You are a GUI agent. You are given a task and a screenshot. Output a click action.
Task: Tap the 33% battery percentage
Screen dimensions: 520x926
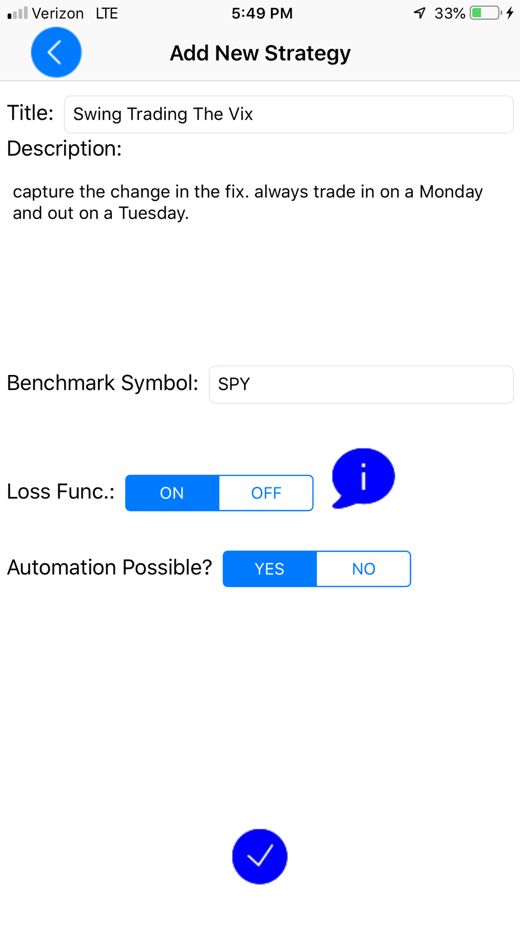450,13
